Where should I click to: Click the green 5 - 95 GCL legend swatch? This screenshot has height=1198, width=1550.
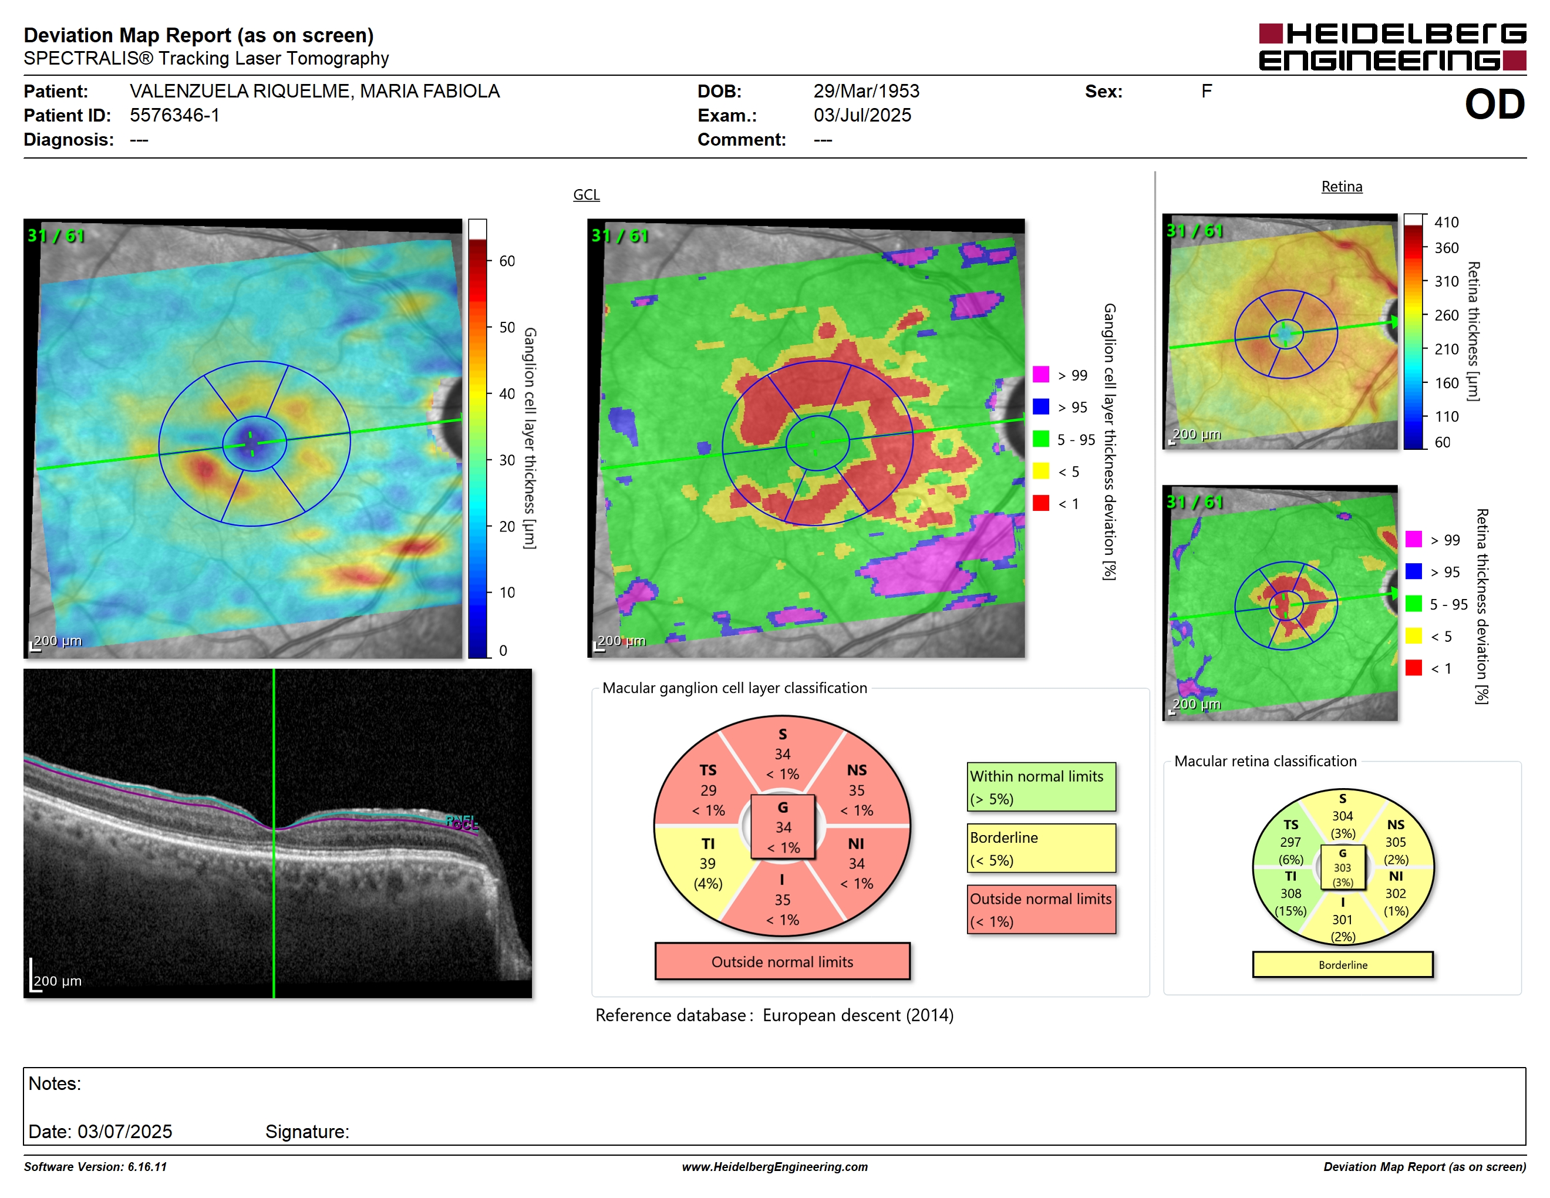[1040, 439]
